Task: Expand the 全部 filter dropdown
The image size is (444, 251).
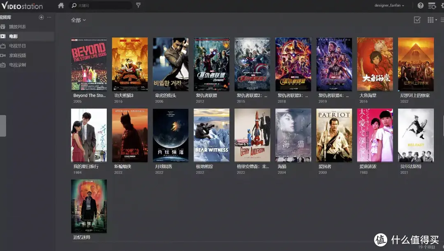Action: (x=79, y=20)
